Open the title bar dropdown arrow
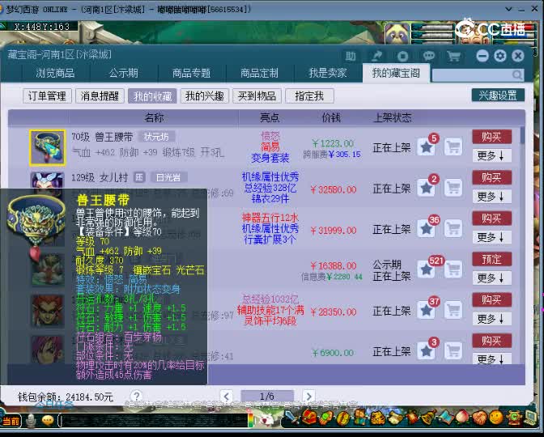 click(x=508, y=10)
